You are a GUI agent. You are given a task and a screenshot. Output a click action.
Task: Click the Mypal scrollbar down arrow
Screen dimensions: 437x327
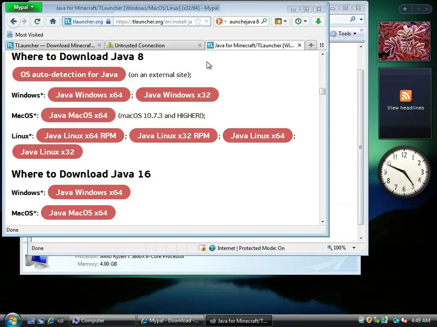click(323, 221)
